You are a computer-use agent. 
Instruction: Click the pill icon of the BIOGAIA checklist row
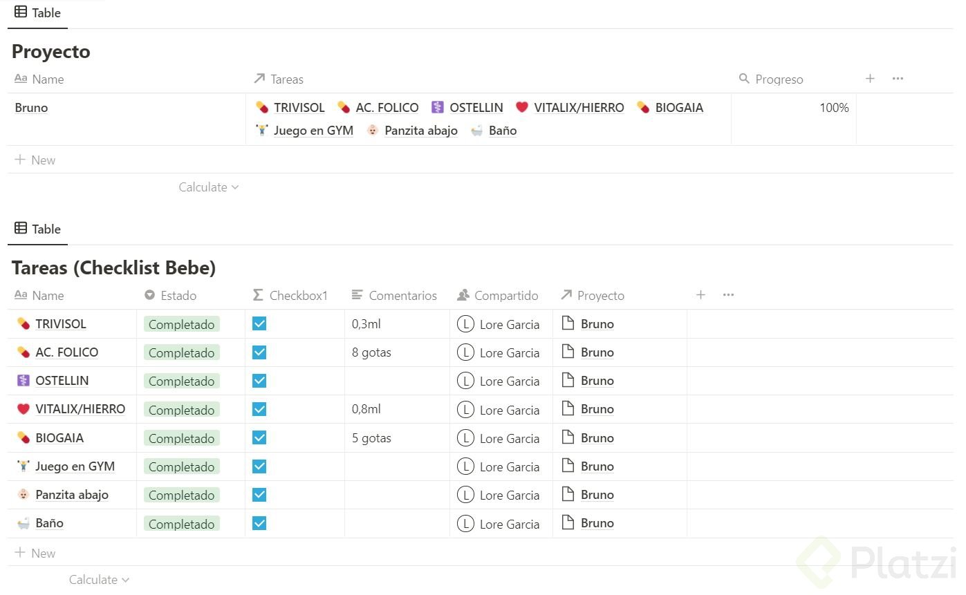click(x=24, y=437)
